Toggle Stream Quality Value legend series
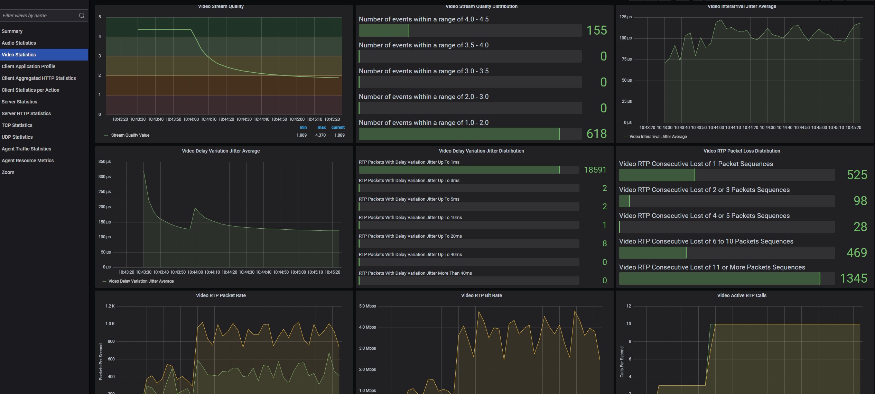This screenshot has width=875, height=394. click(130, 135)
